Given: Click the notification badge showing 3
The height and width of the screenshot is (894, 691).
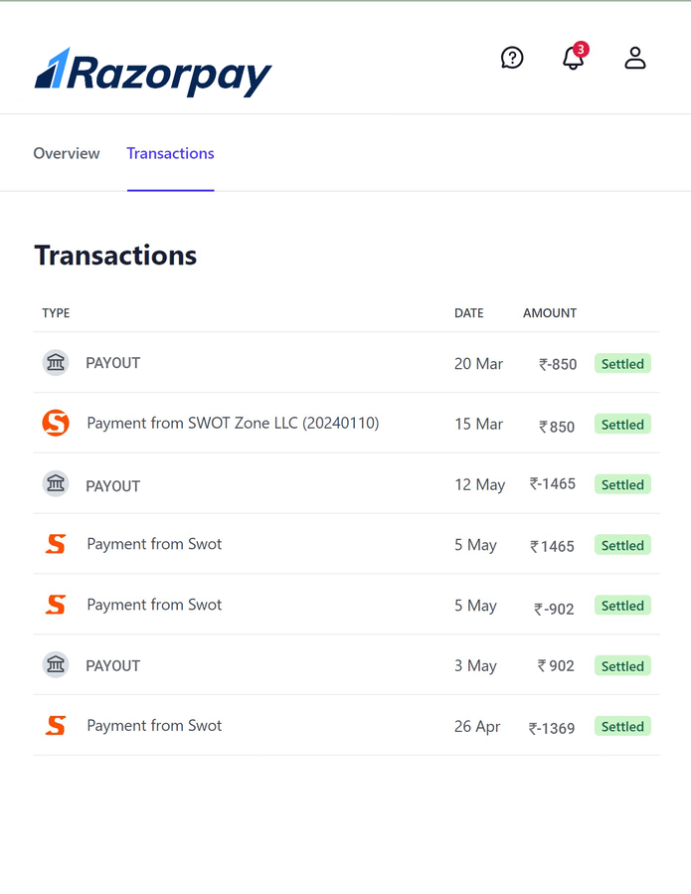Looking at the screenshot, I should tap(582, 49).
